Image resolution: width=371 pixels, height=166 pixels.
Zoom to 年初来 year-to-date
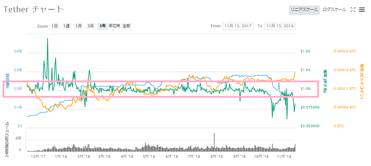115,26
